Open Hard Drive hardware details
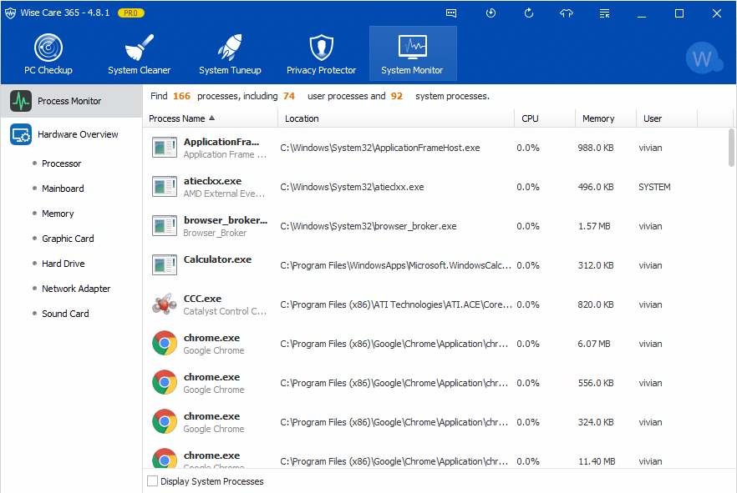 coord(63,264)
